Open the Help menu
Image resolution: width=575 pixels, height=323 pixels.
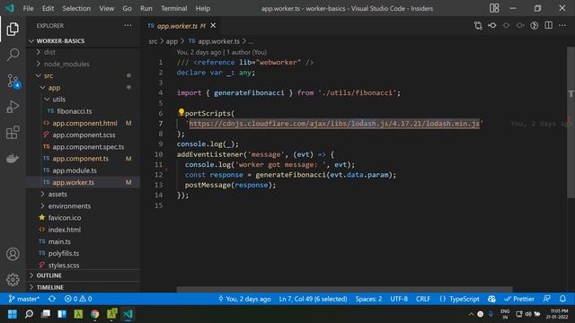point(203,8)
